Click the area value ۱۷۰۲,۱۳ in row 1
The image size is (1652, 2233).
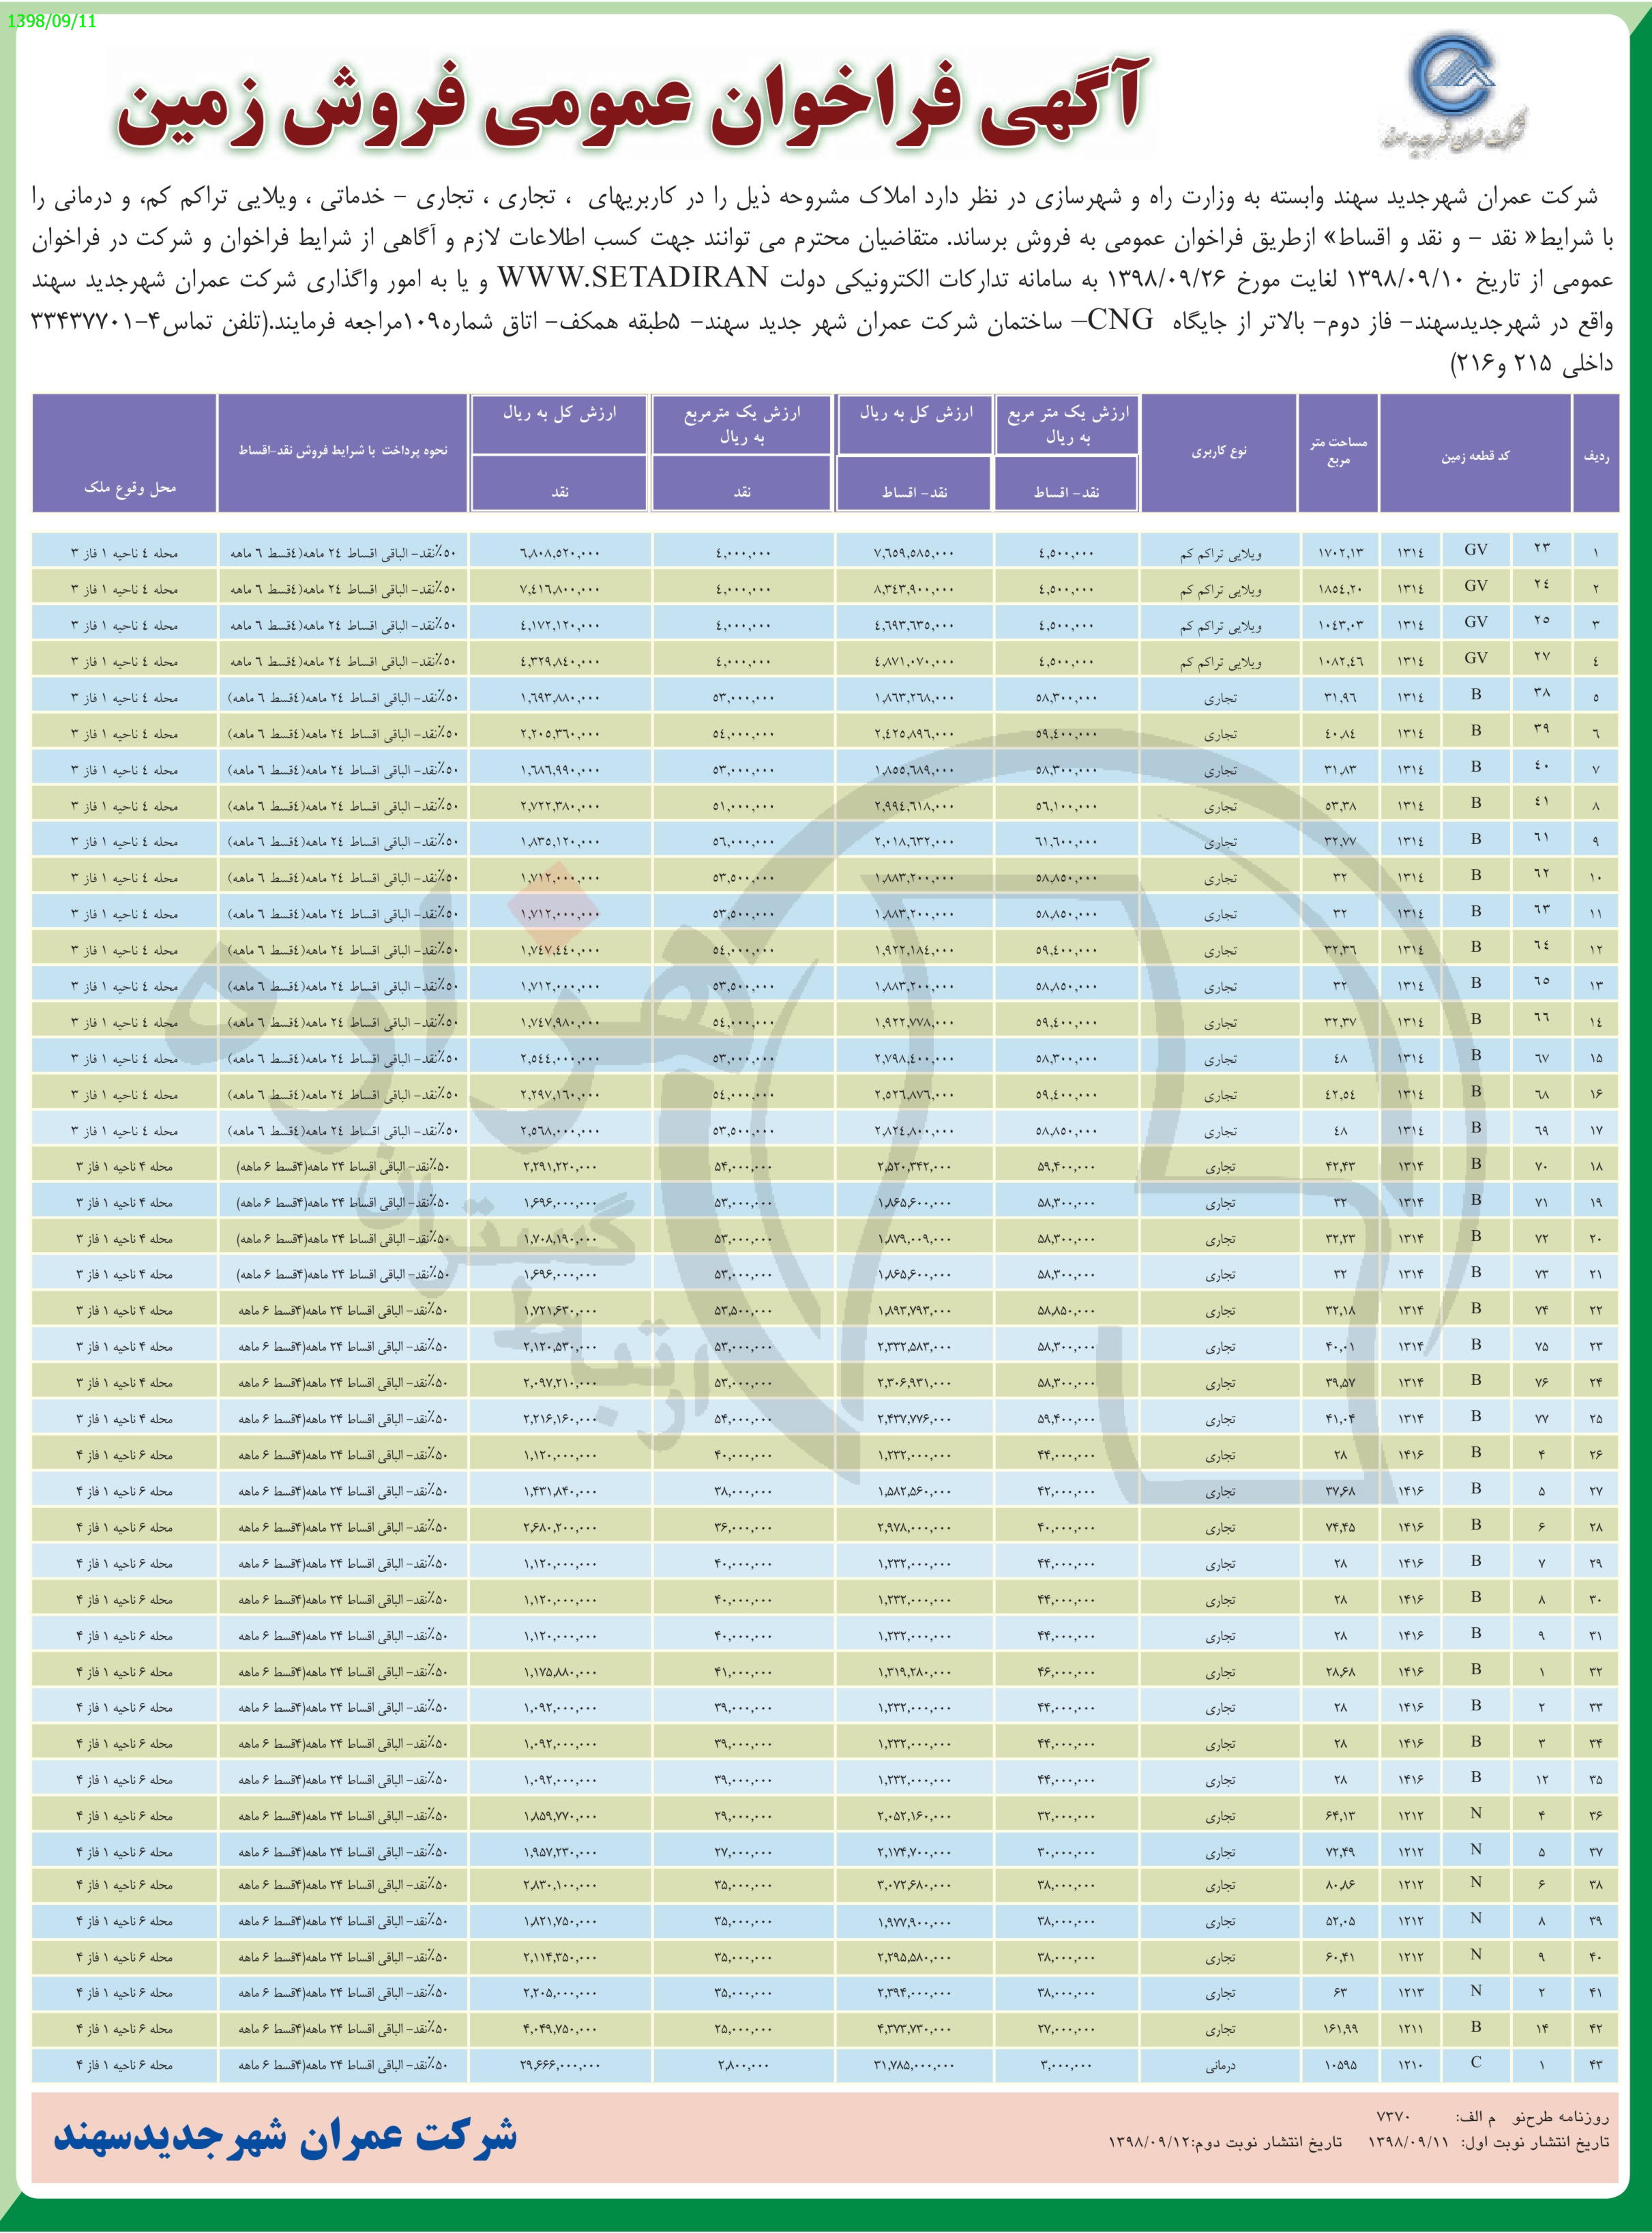point(1340,552)
